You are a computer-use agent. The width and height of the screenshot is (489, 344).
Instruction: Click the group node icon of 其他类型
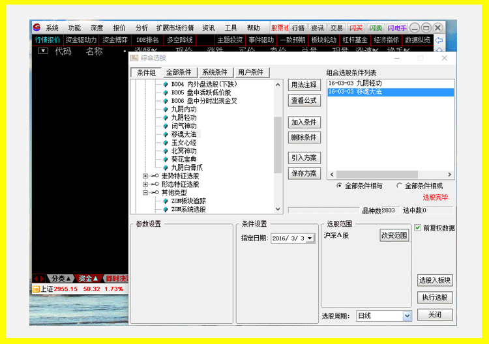click(x=155, y=193)
